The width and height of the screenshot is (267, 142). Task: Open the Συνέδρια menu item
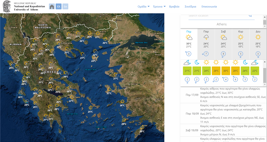pos(190,6)
